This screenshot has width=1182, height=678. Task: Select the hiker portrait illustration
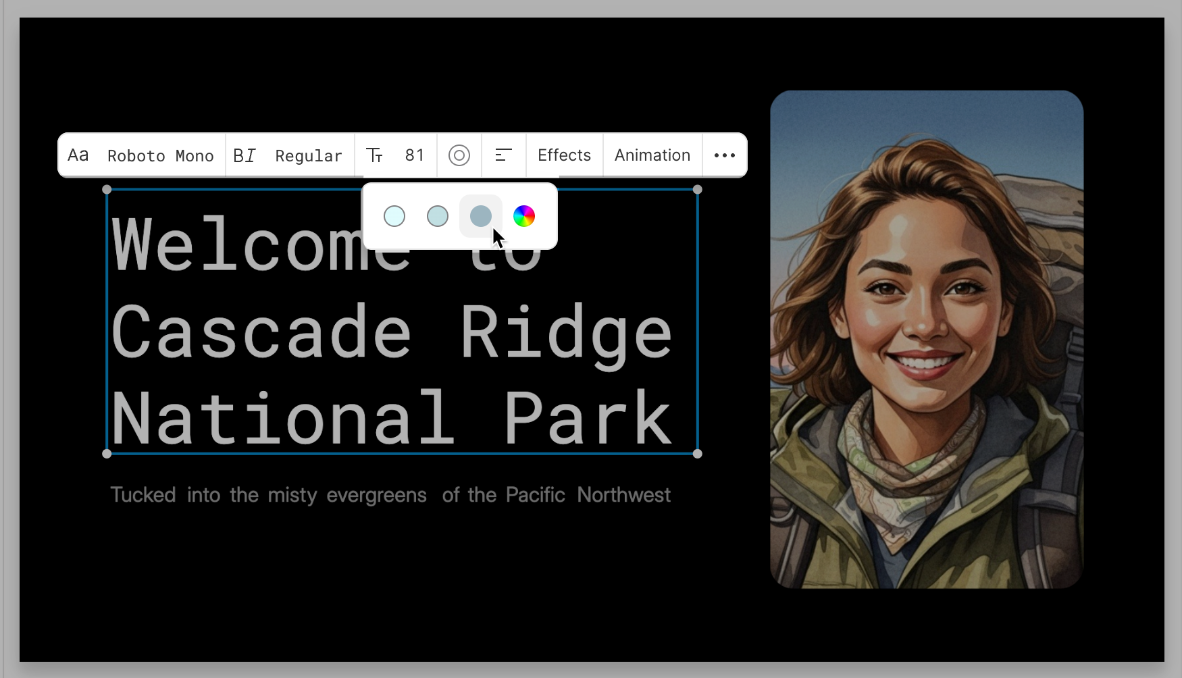(x=926, y=340)
